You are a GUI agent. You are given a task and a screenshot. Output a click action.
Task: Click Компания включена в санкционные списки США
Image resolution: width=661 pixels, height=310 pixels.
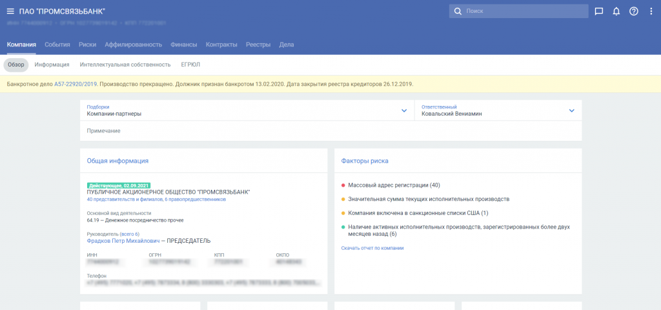pos(418,213)
